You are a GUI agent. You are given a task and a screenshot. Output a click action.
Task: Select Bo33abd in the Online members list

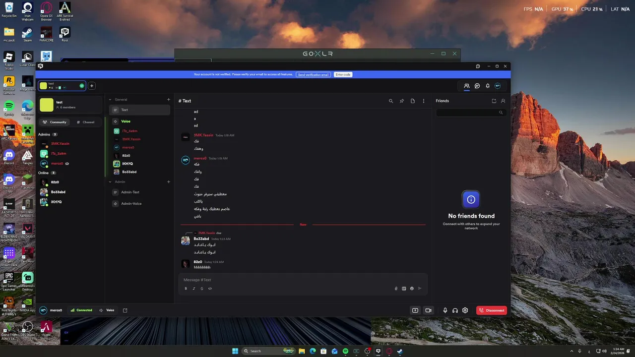click(x=70, y=192)
